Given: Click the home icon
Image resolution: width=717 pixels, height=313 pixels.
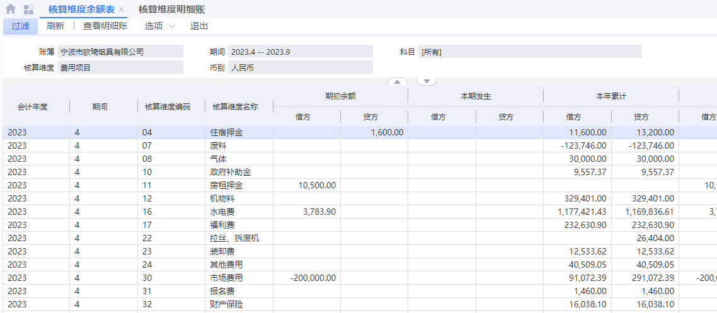Looking at the screenshot, I should tap(11, 9).
